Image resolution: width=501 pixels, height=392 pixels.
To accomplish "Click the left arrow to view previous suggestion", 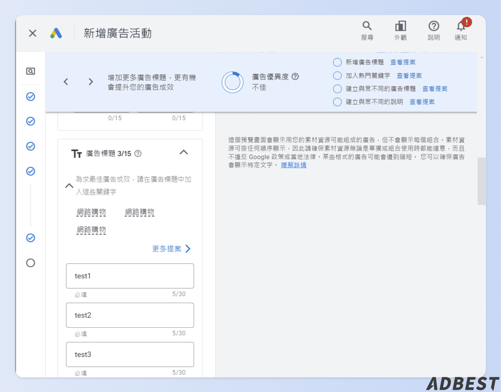I will click(x=66, y=82).
